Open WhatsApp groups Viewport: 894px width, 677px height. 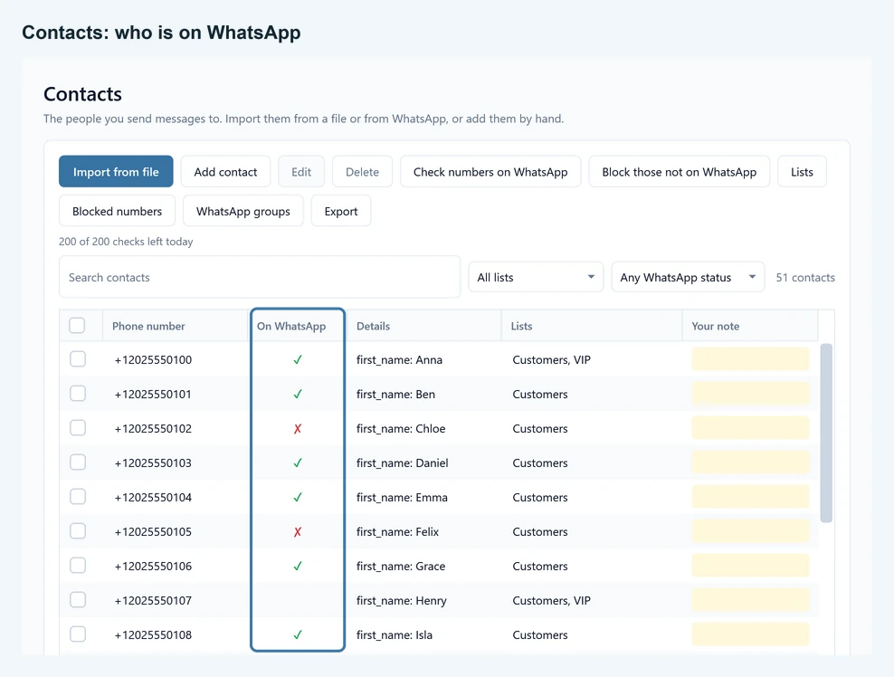click(243, 211)
